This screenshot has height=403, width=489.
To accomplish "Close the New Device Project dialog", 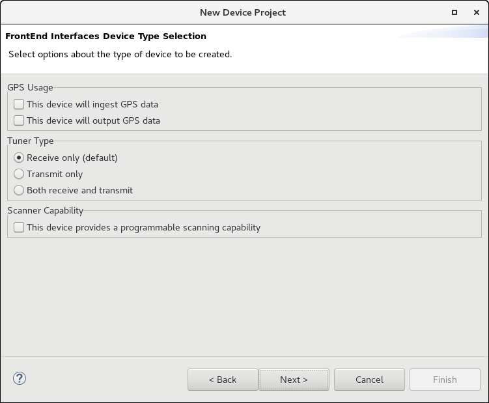I will tap(476, 12).
